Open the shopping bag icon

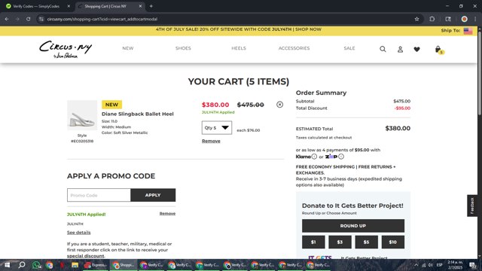pos(438,50)
